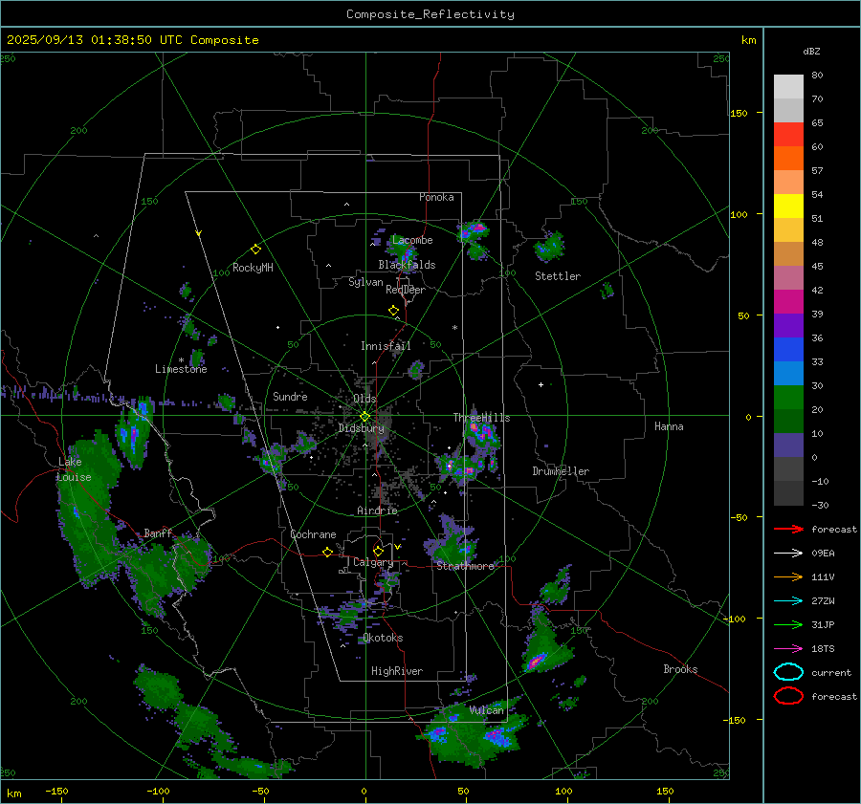The width and height of the screenshot is (861, 804).
Task: Click the Olds label
Action: 364,399
